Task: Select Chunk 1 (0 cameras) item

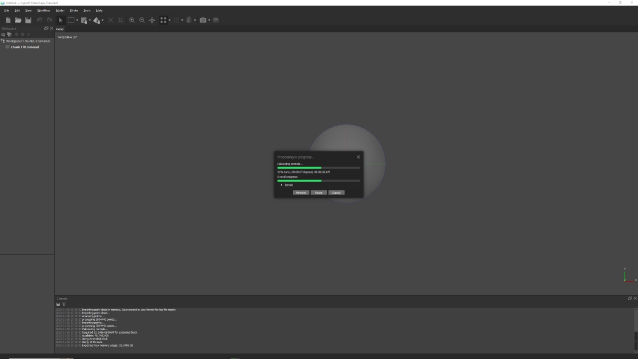Action: coord(22,47)
